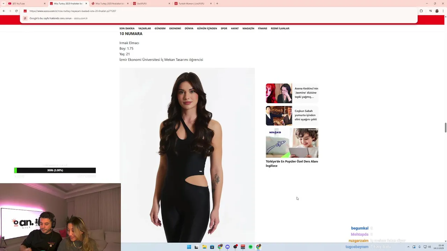Click the browser forward arrow
Image resolution: width=447 pixels, height=251 pixels.
(x=10, y=11)
